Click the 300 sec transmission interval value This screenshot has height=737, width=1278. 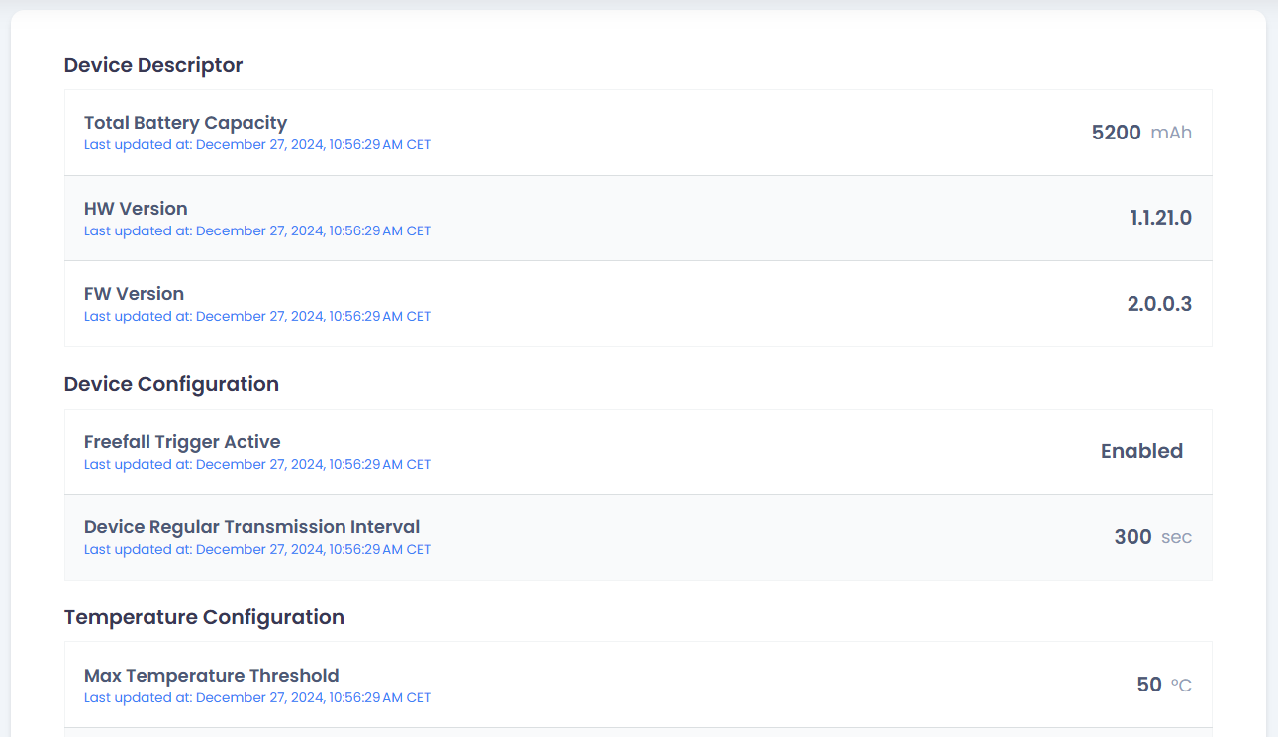pyautogui.click(x=1152, y=537)
